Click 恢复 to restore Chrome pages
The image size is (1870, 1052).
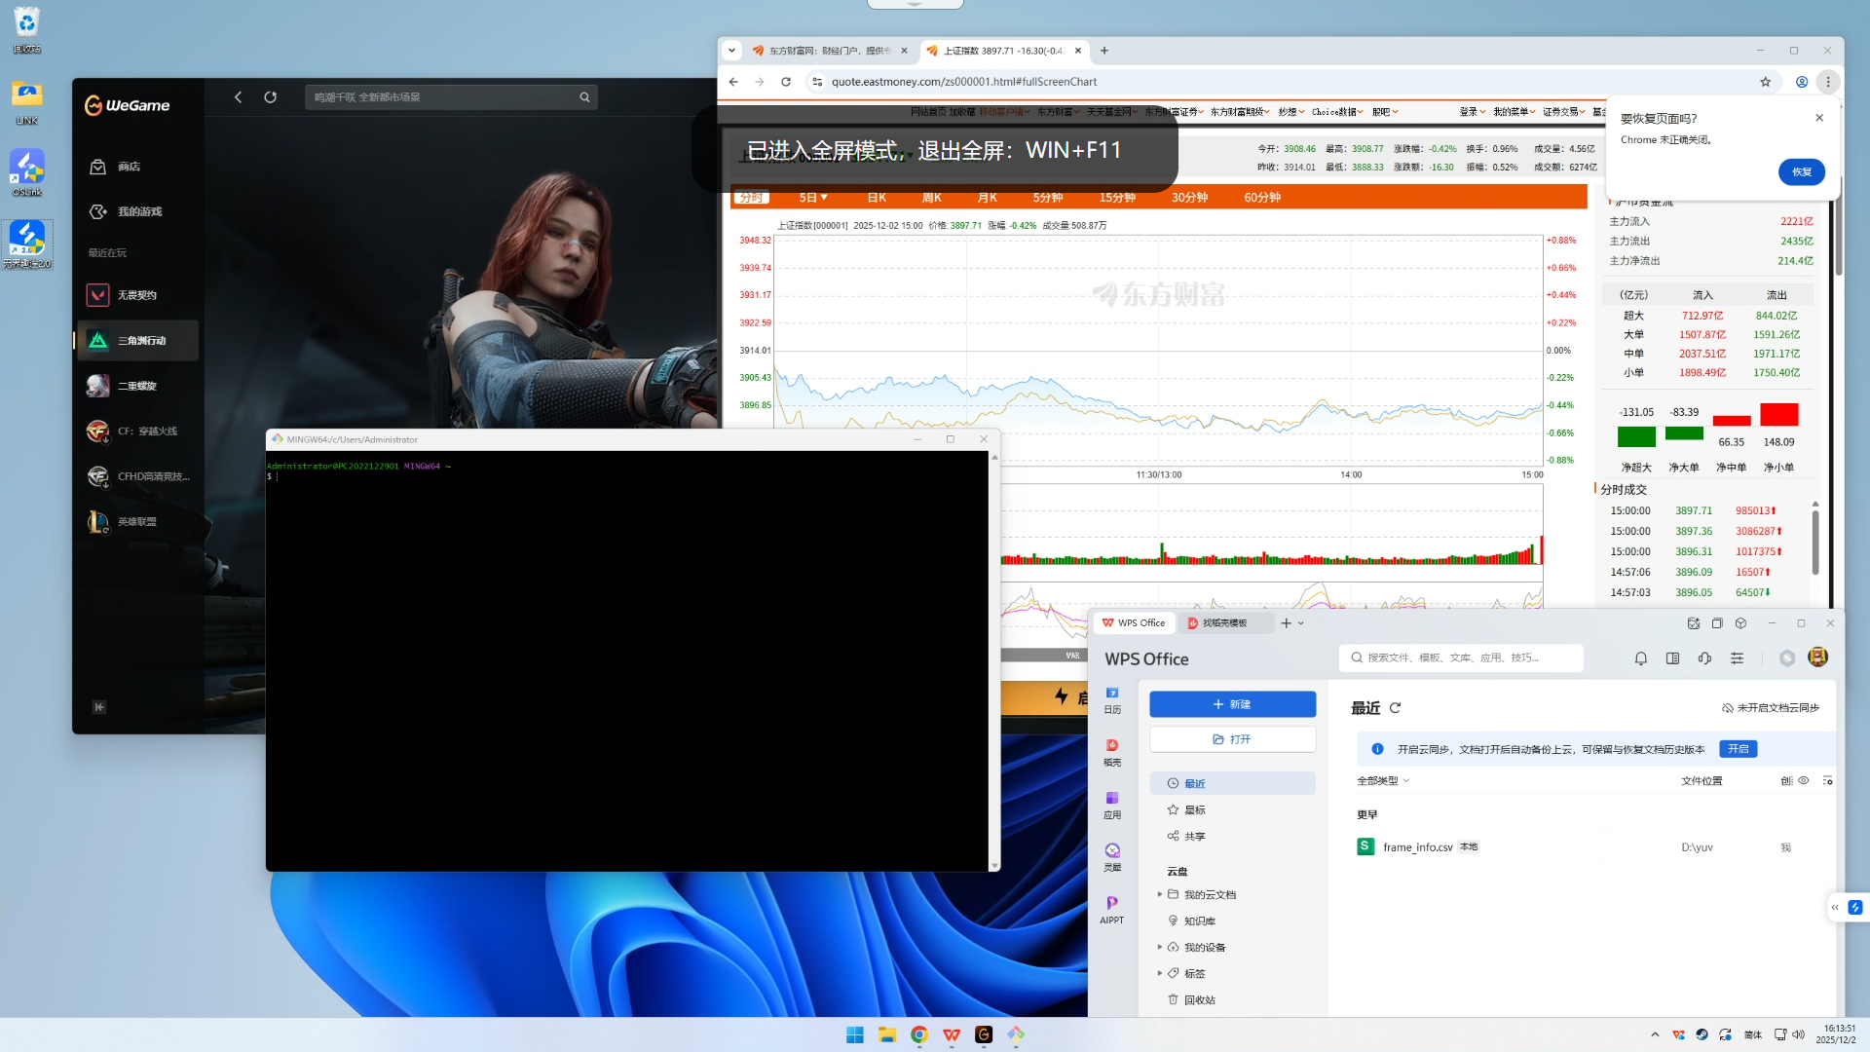[1801, 171]
